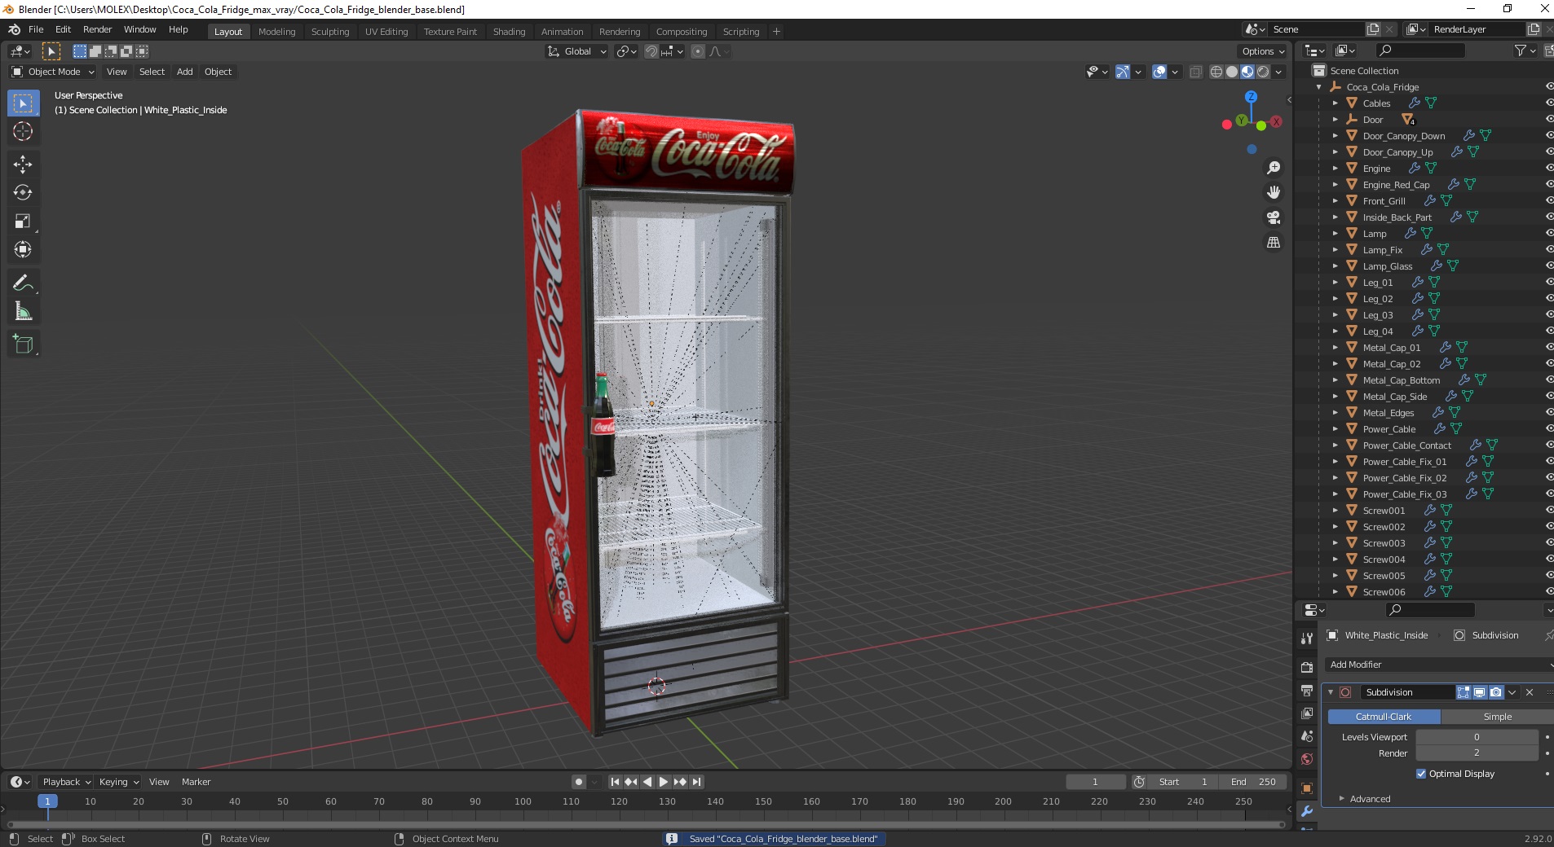Select the Add Cube tool
1554x847 pixels.
23,345
